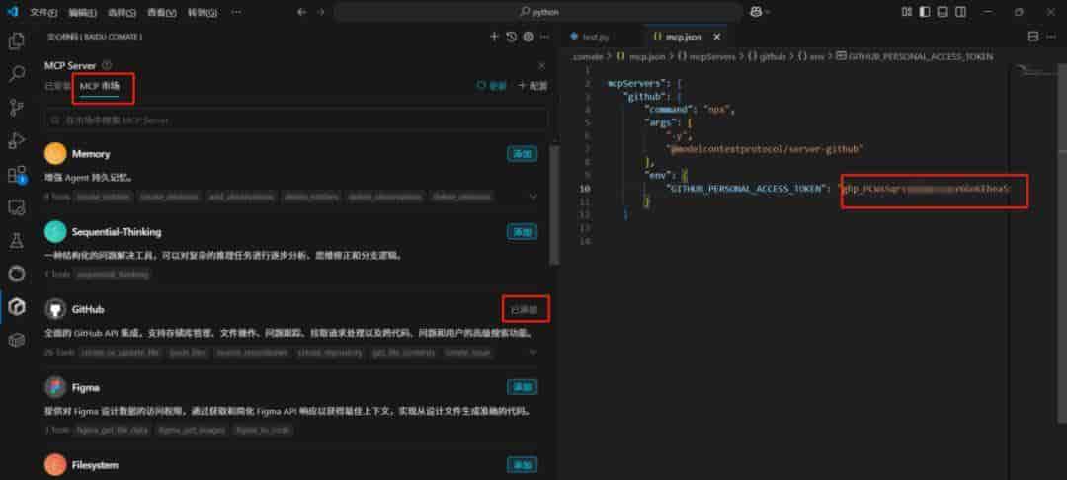Click the mcpServers breadcrumb segment

click(x=706, y=57)
